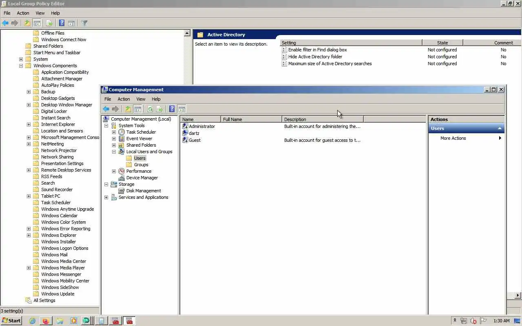Expand Shared Folders node in Computer Management
The height and width of the screenshot is (326, 522).
tap(114, 145)
